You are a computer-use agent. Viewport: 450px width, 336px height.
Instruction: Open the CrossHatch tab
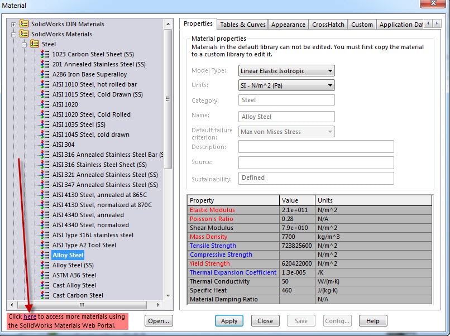coord(328,25)
